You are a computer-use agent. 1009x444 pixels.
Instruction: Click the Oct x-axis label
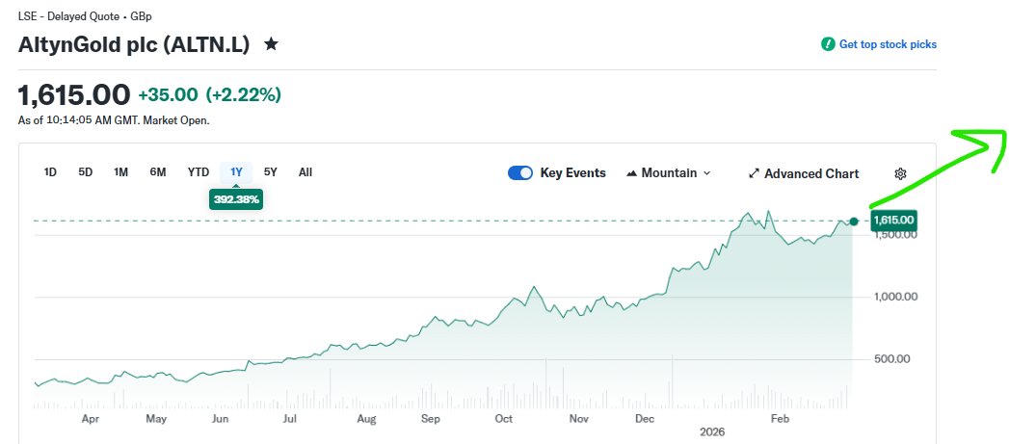(503, 419)
